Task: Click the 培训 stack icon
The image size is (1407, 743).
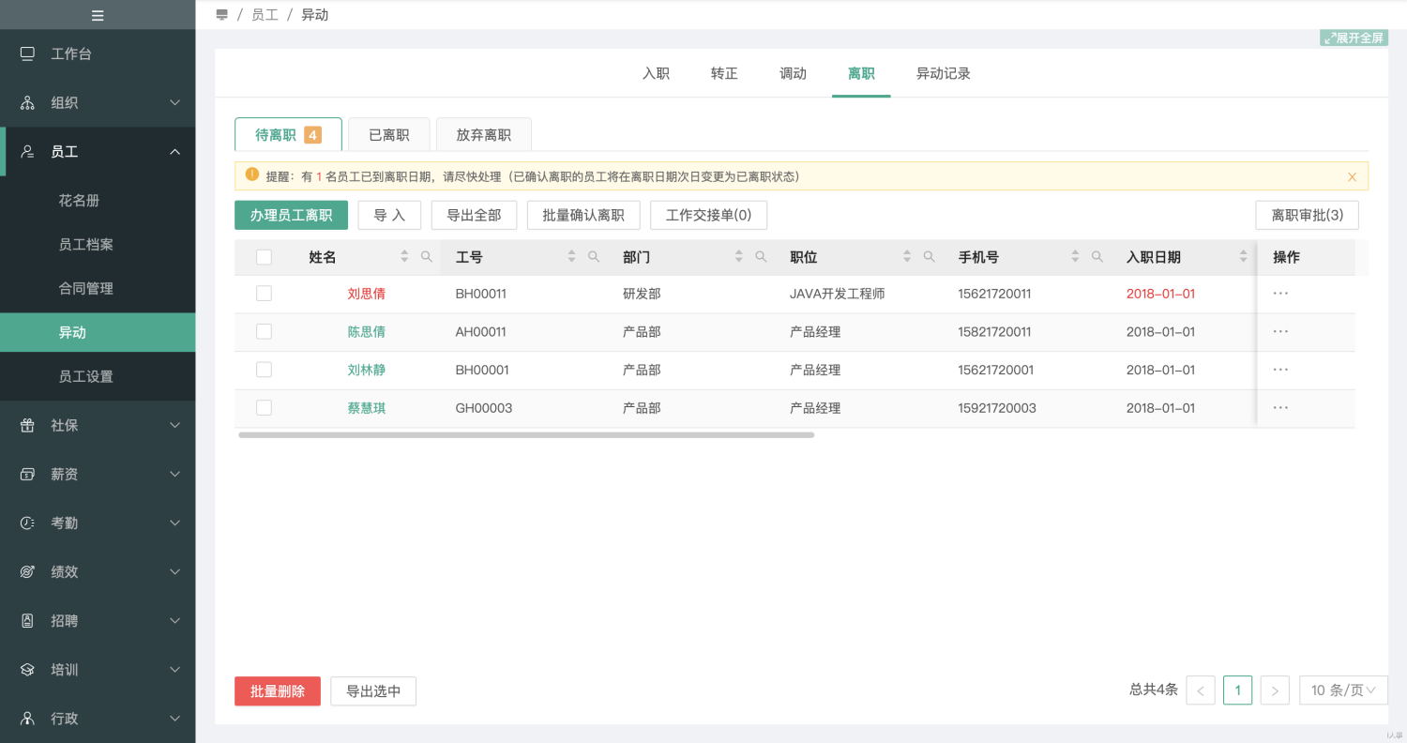Action: pos(27,669)
